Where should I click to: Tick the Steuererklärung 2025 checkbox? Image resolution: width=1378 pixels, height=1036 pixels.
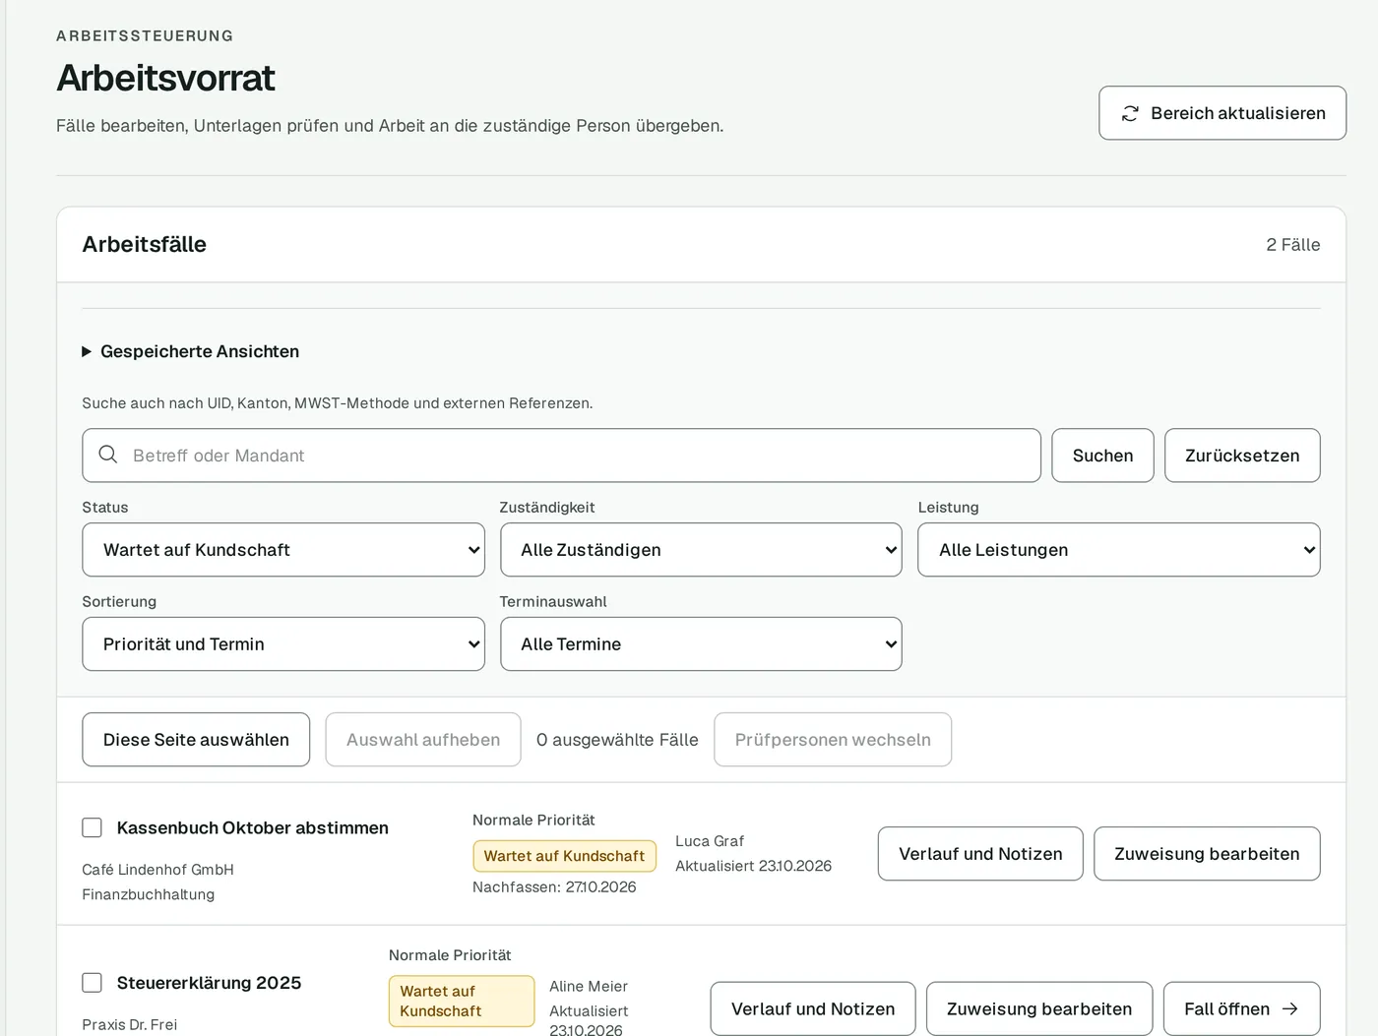pos(93,982)
